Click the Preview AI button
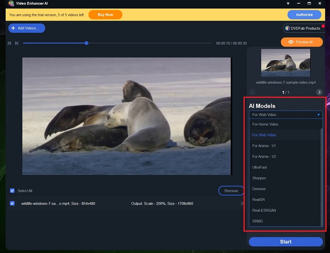This screenshot has height=253, width=330. point(302,42)
